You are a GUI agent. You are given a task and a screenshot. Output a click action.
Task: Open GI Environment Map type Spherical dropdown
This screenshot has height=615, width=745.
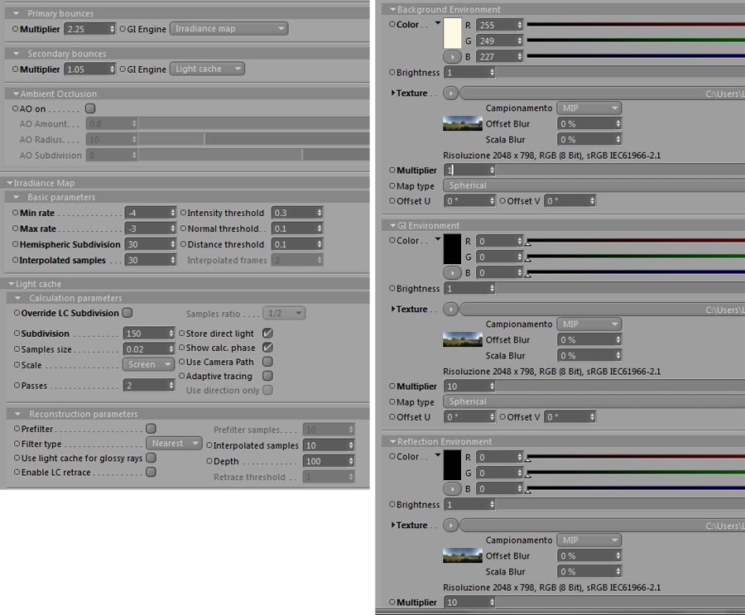[594, 401]
